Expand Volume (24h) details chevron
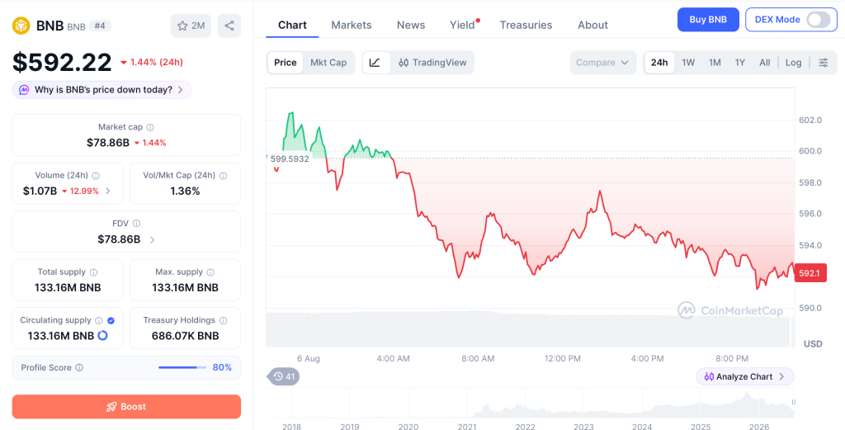This screenshot has width=845, height=430. [x=108, y=191]
